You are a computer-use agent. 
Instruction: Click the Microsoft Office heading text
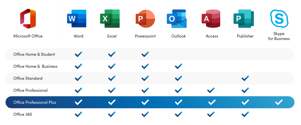tap(28, 36)
